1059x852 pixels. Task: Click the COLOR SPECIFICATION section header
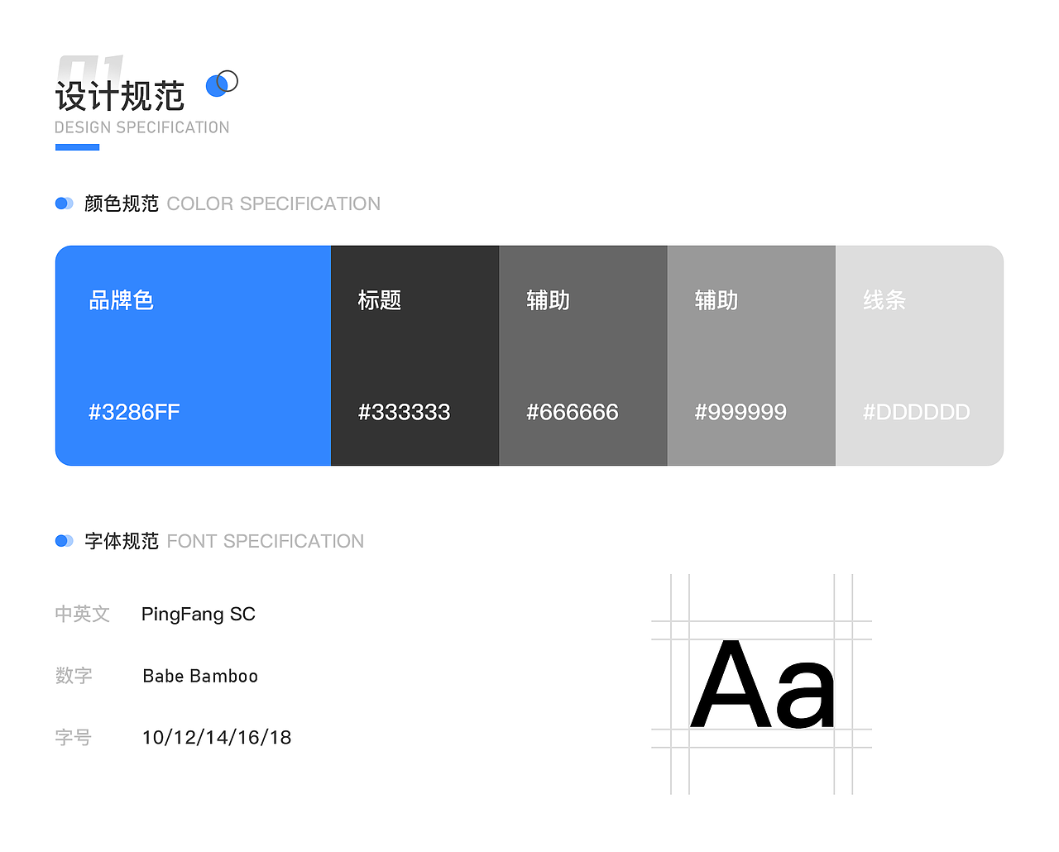click(274, 203)
